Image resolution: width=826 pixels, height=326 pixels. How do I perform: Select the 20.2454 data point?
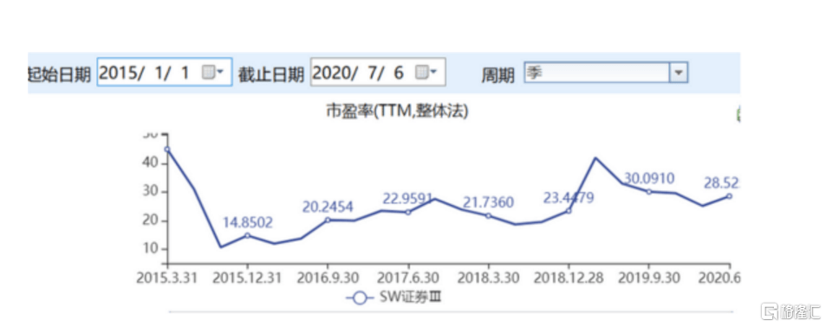coord(328,220)
